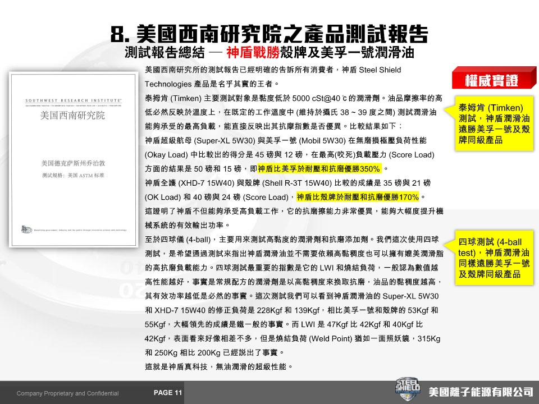This screenshot has height=404, width=539.
Task: Open the Southwest Research Institute report cover thumbnail
Action: point(74,159)
